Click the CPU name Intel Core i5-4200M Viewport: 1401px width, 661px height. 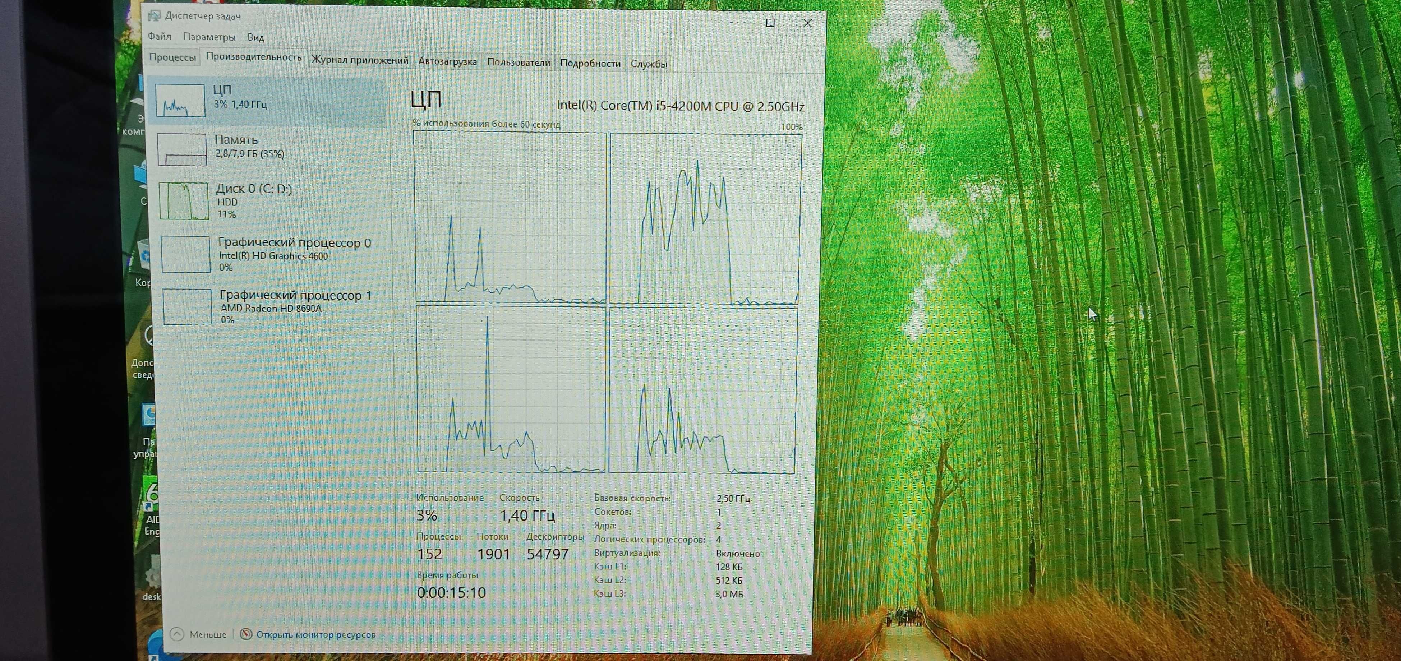point(680,106)
